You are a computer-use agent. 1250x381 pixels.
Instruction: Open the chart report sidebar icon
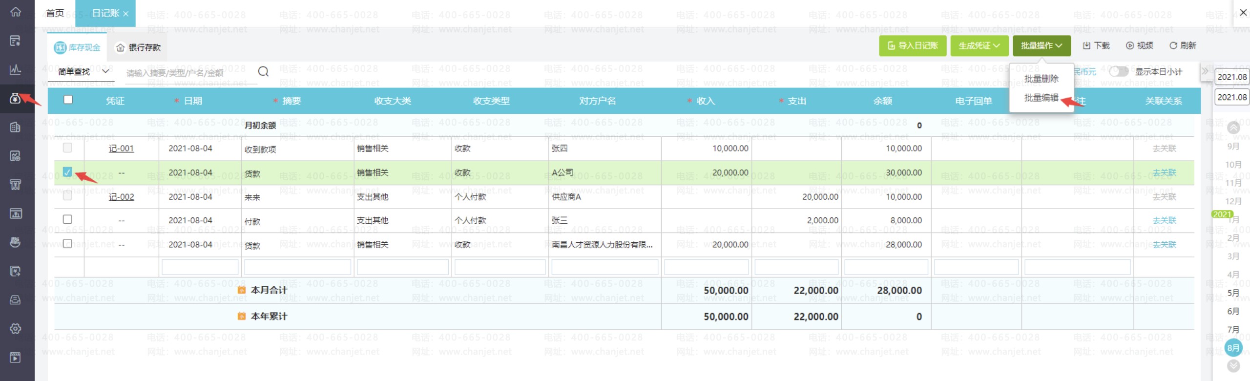coord(16,156)
